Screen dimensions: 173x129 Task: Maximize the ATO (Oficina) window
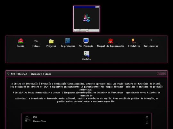click(x=161, y=74)
